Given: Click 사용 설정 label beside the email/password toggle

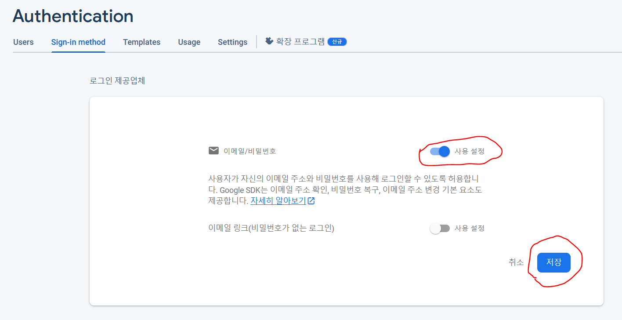Looking at the screenshot, I should (x=470, y=151).
